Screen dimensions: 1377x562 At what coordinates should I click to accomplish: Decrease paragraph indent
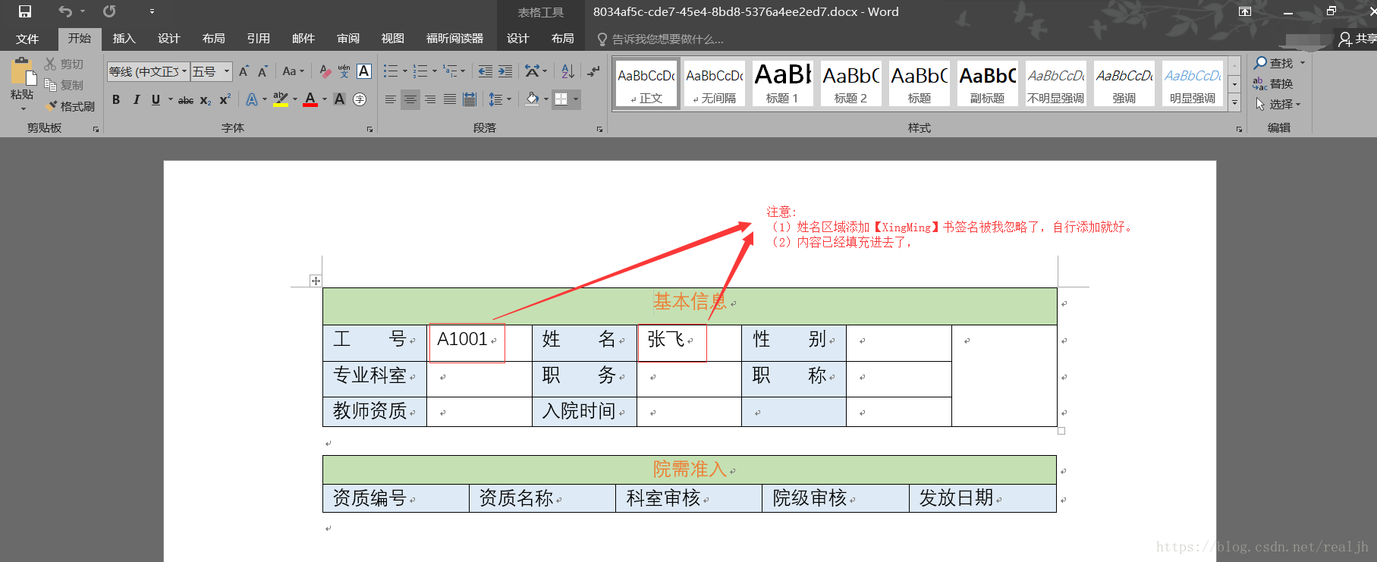click(x=486, y=71)
